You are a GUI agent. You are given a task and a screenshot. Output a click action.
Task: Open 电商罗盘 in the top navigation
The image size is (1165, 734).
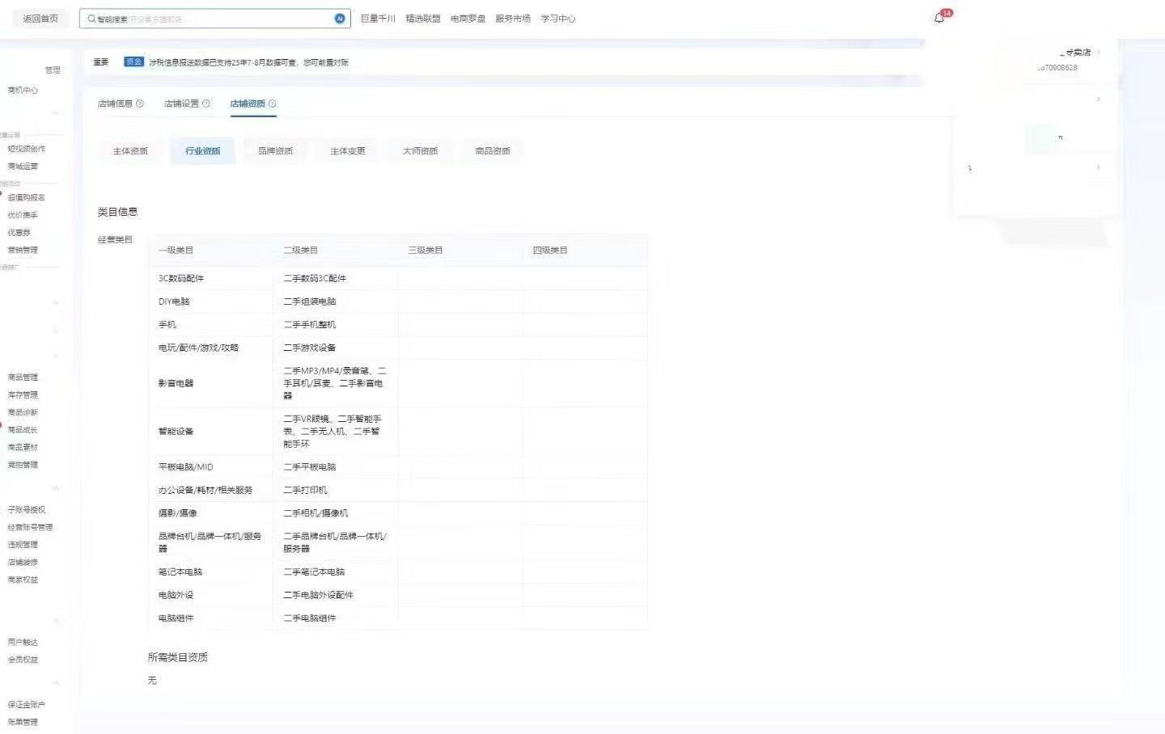[x=468, y=19]
